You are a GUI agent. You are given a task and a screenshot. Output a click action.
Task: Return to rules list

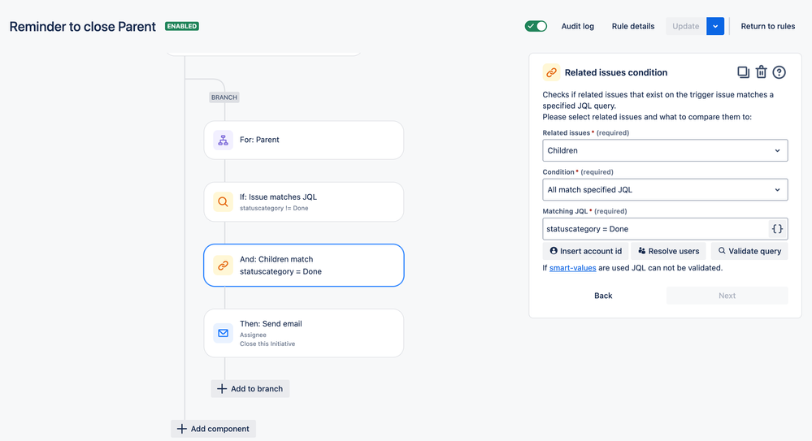[x=767, y=26]
